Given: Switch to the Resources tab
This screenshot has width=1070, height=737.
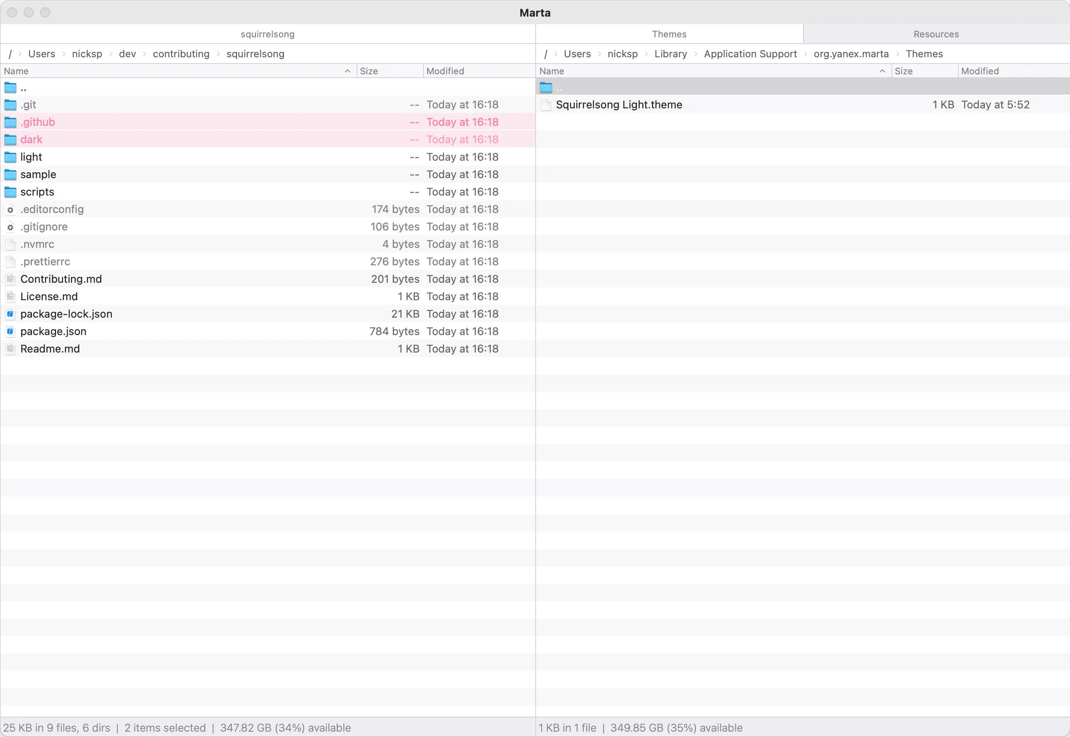Looking at the screenshot, I should [x=935, y=34].
